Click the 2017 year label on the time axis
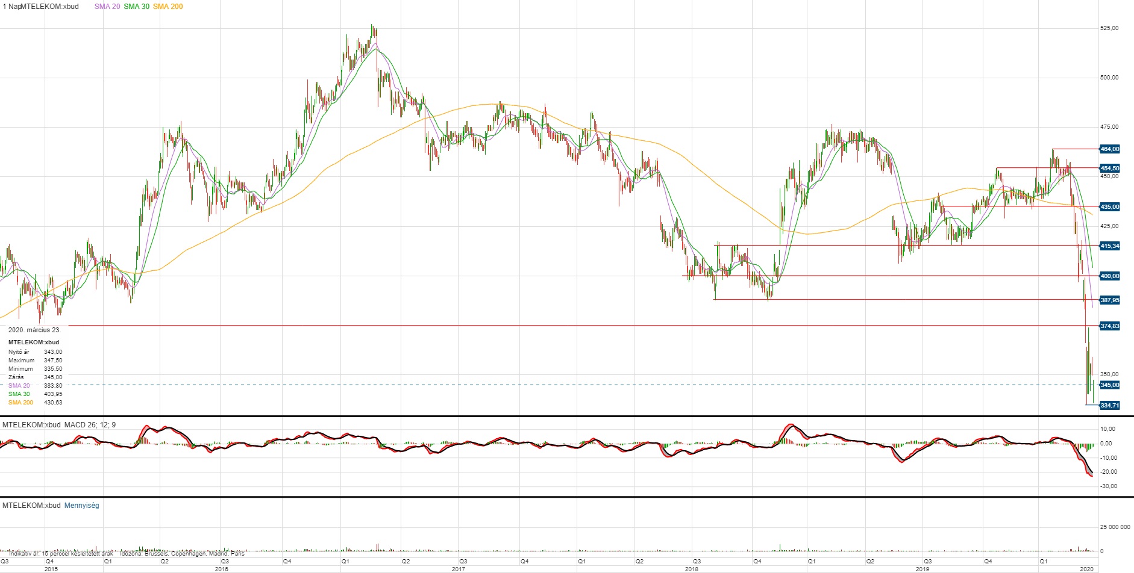This screenshot has width=1134, height=573. 459,569
